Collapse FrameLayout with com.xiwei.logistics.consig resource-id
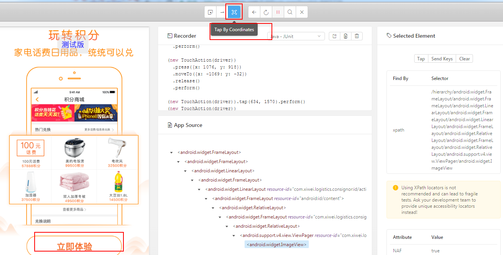This screenshot has height=255, width=503. click(220, 217)
